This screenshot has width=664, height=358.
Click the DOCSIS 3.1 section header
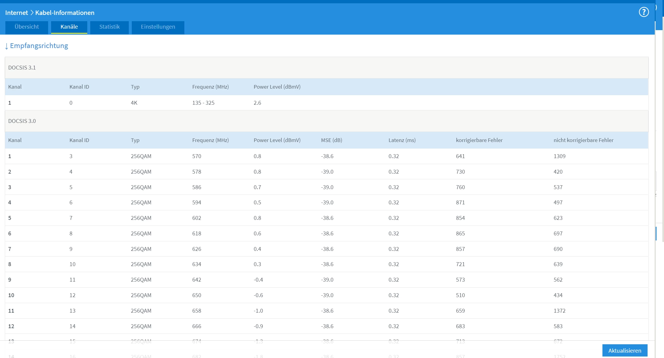coord(22,68)
